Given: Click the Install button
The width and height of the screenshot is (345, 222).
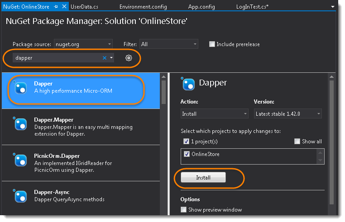Looking at the screenshot, I should (203, 178).
